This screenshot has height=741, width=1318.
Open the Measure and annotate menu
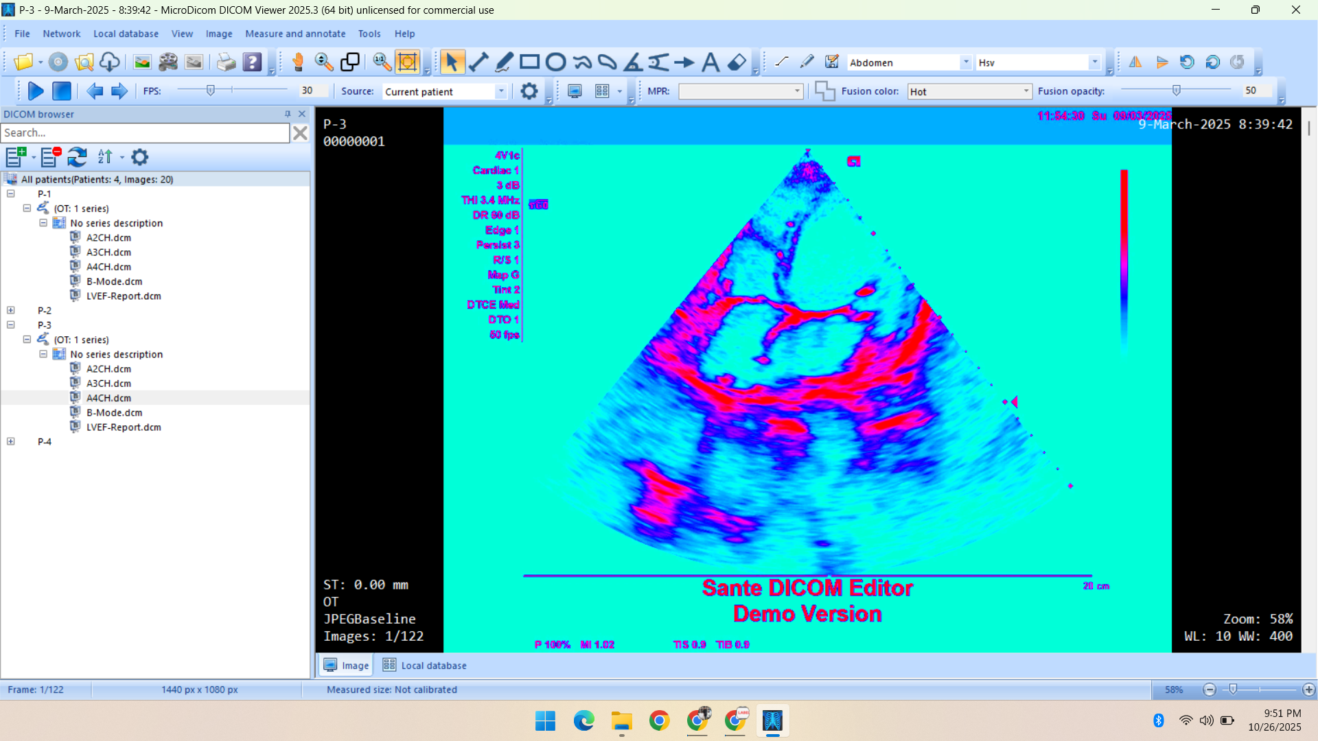[x=295, y=34]
